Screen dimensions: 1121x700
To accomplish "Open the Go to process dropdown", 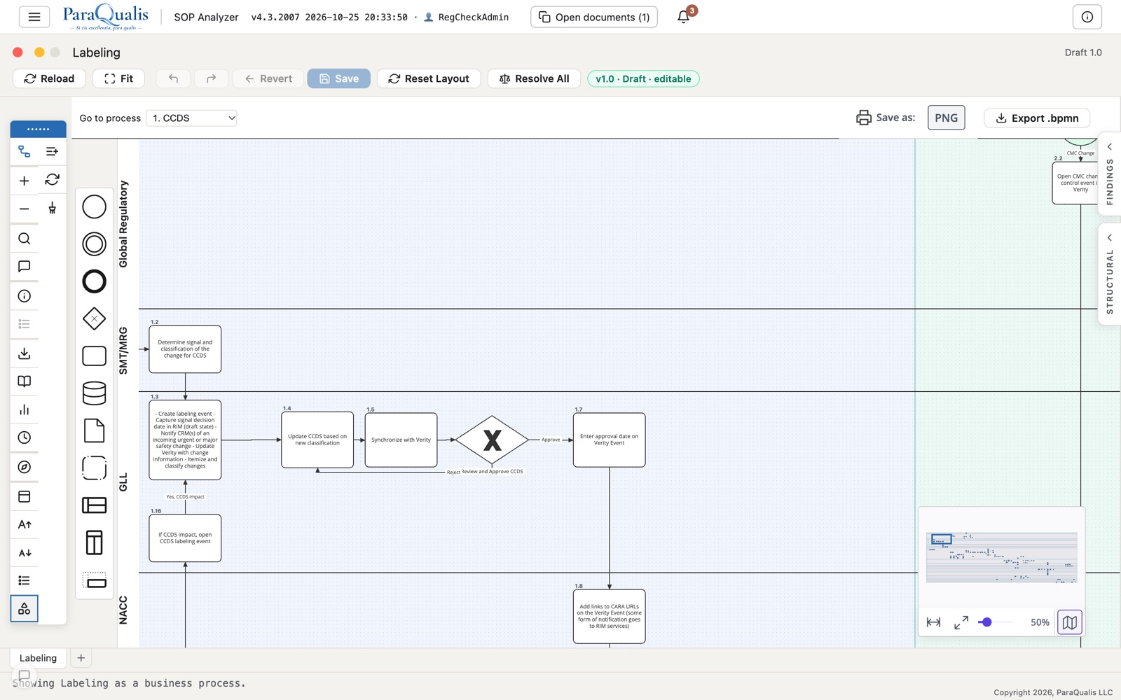I will tap(191, 118).
